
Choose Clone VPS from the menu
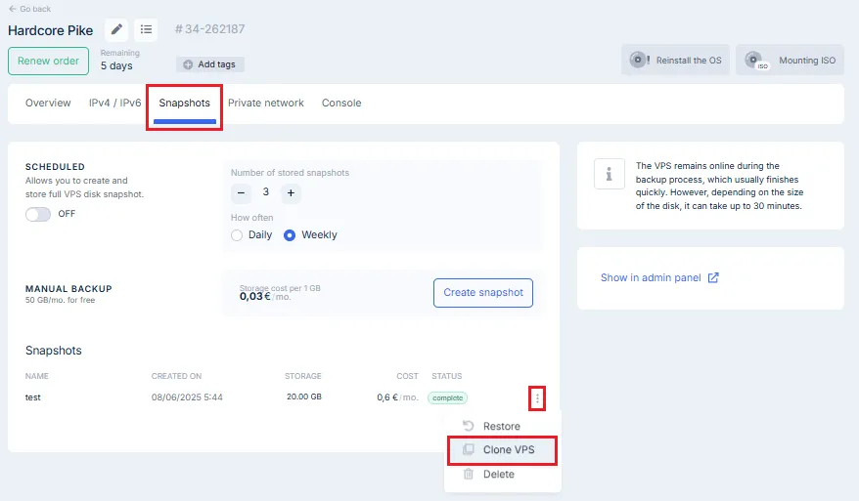tap(502, 450)
